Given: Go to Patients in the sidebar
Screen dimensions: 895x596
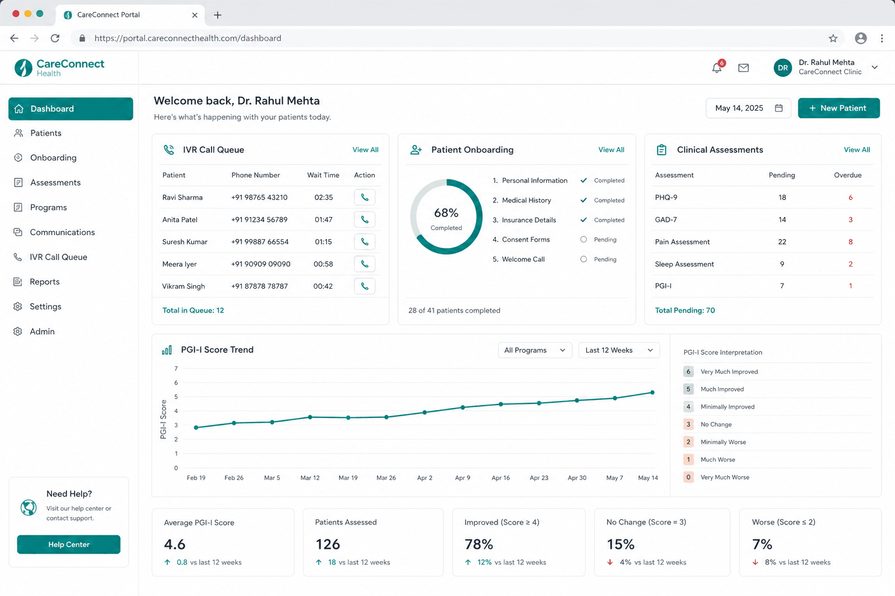Looking at the screenshot, I should coord(71,133).
